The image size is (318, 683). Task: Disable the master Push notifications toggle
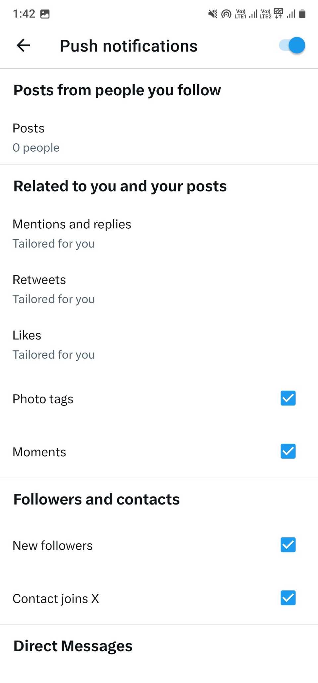click(291, 45)
